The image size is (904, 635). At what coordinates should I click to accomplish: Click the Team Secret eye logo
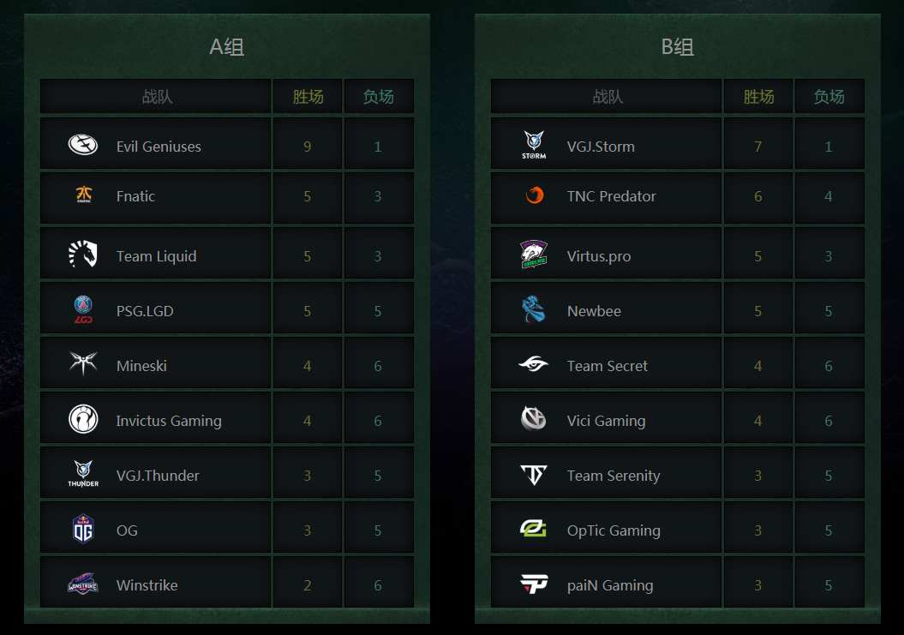click(534, 364)
